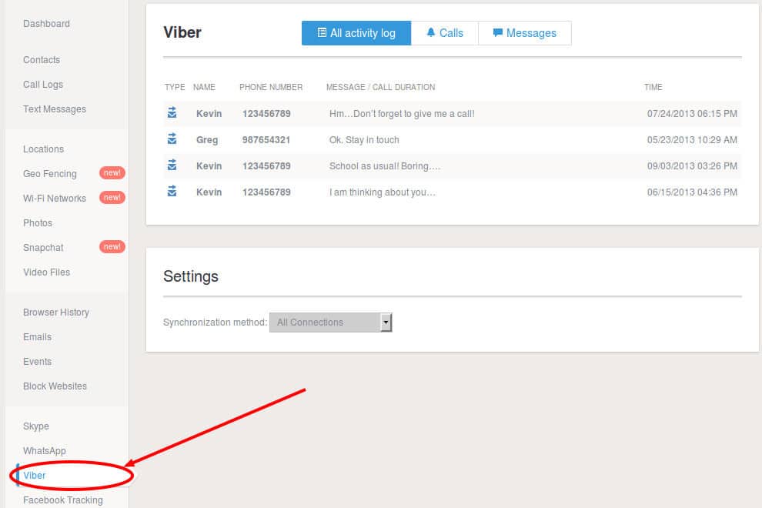Click the 'new!' badge beside Wi-Fi Networks
Viewport: 762px width, 508px height.
click(112, 197)
